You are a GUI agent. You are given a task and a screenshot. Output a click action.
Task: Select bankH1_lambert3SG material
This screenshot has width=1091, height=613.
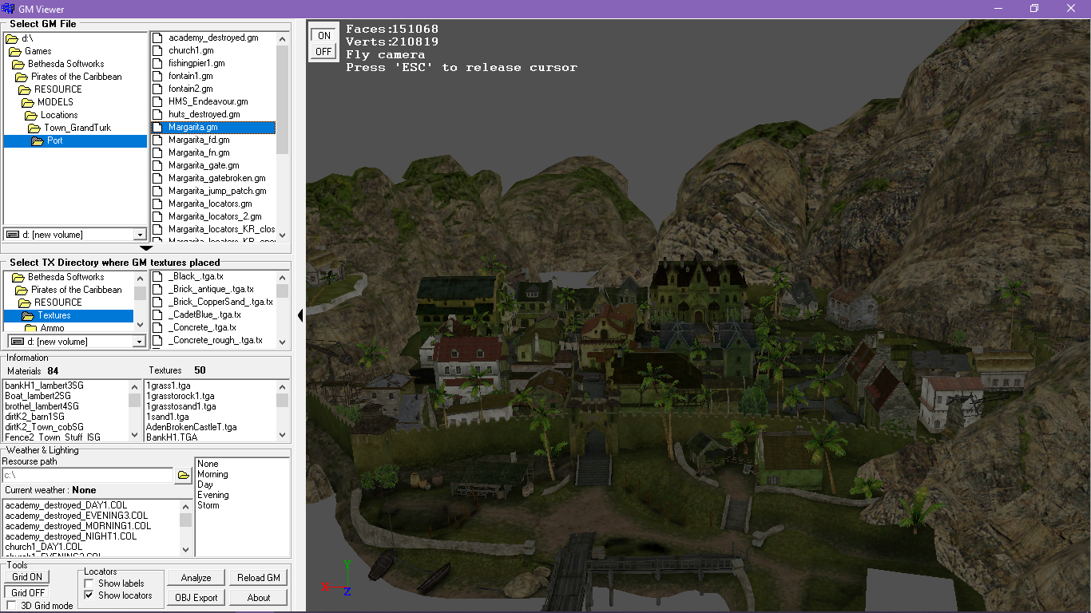[44, 386]
